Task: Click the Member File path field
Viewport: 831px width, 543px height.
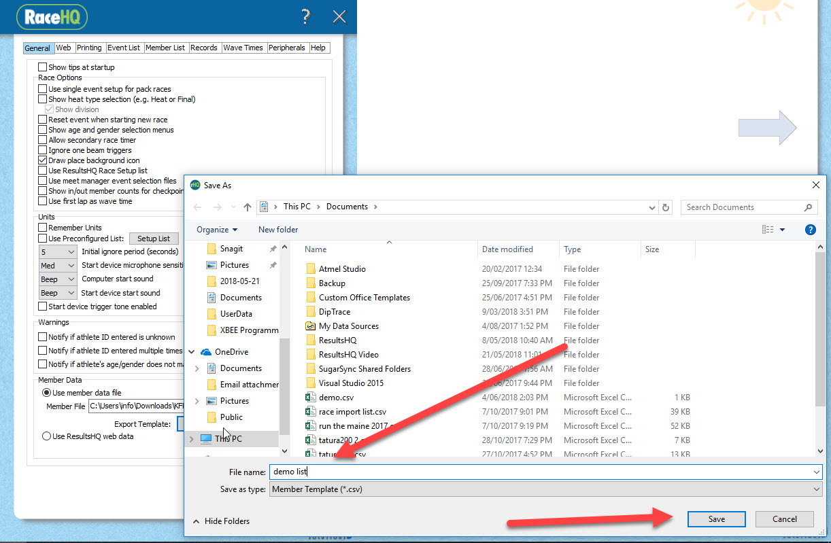Action: pyautogui.click(x=136, y=406)
